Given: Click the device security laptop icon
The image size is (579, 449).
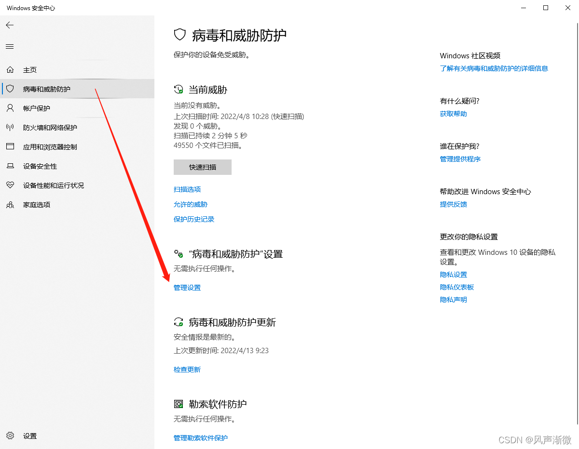Looking at the screenshot, I should pyautogui.click(x=10, y=166).
